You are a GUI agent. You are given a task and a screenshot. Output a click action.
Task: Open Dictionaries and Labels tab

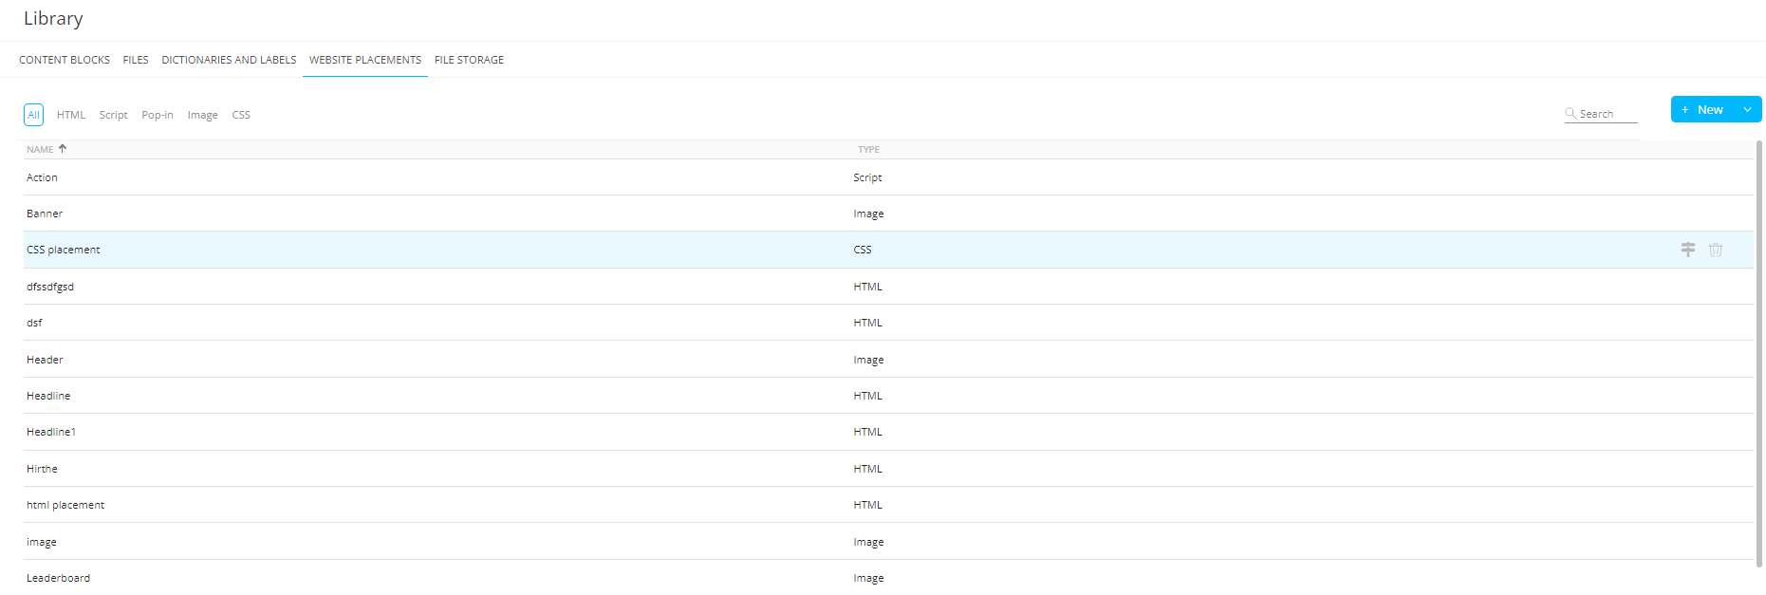(x=229, y=60)
